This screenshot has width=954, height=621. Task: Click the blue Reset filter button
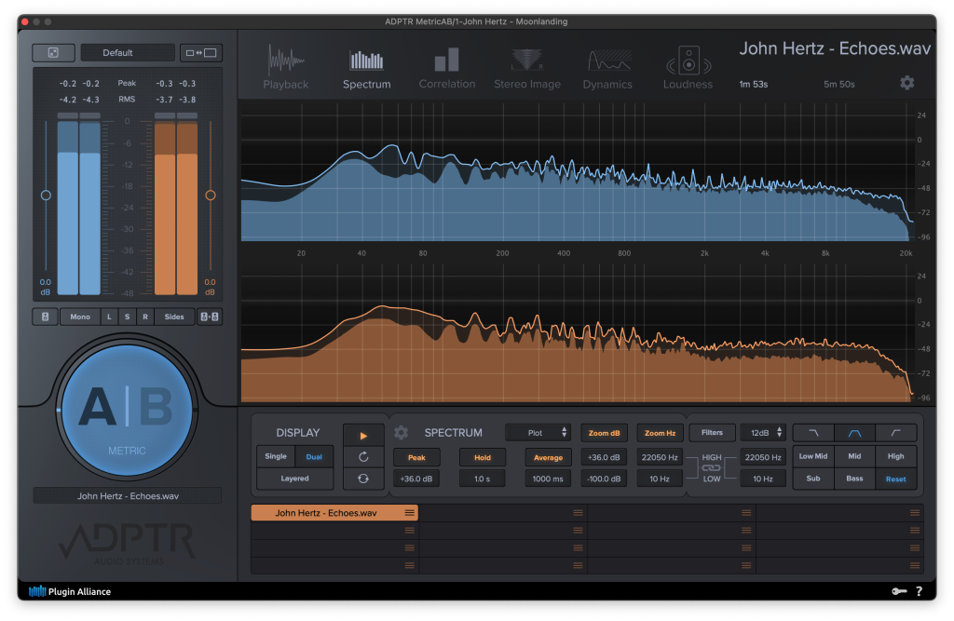pos(895,479)
